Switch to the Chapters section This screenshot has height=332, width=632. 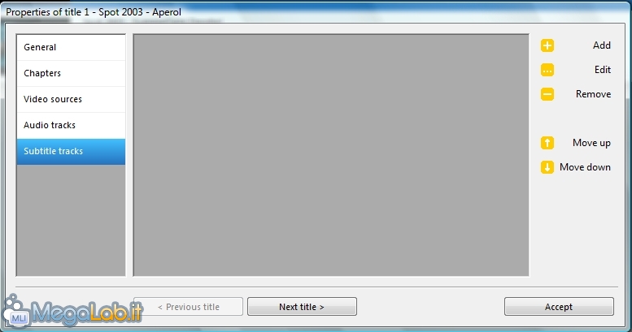[71, 74]
